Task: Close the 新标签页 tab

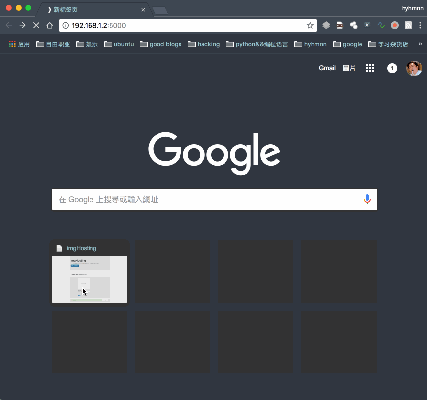Action: coord(143,10)
